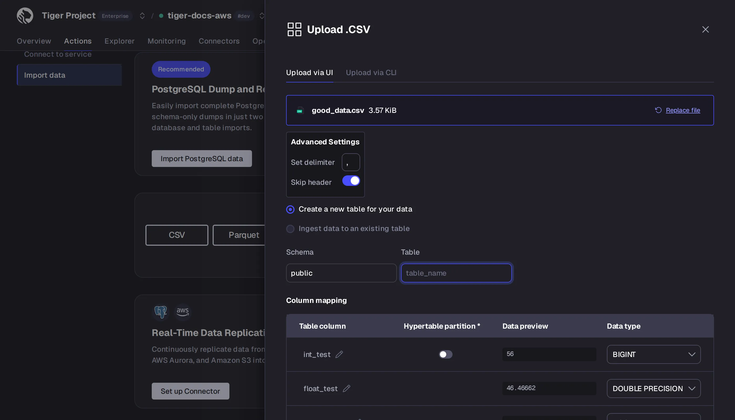Click the int_test data preview value 56
The image size is (735, 420).
(549, 354)
